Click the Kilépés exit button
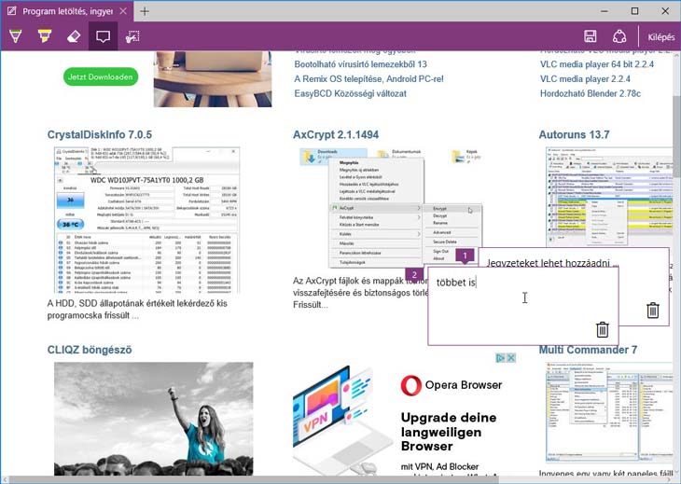This screenshot has height=484, width=681. pyautogui.click(x=660, y=36)
